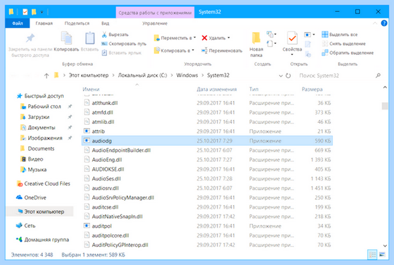Open the Свойства dropdown arrow
This screenshot has width=394, height=265.
(292, 54)
